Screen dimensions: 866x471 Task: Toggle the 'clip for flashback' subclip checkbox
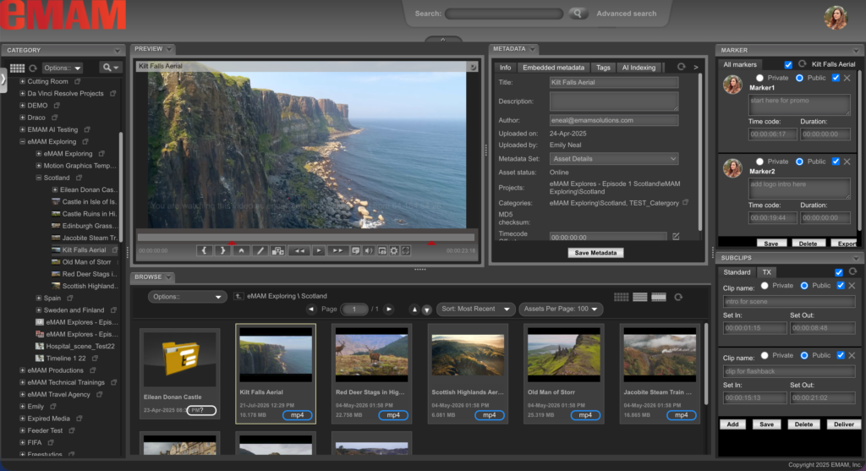coord(841,356)
